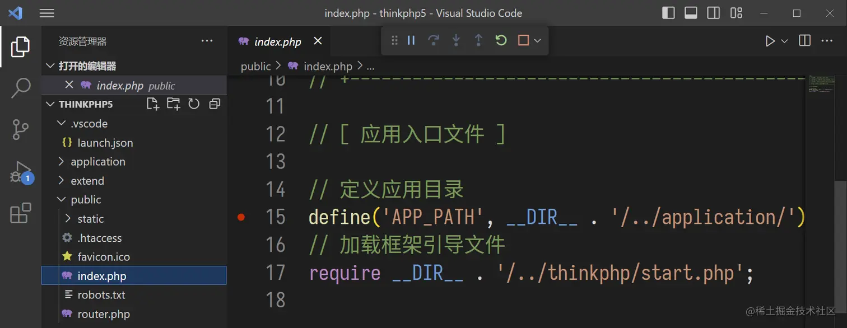
Task: Step over in debug toolbar
Action: (434, 40)
